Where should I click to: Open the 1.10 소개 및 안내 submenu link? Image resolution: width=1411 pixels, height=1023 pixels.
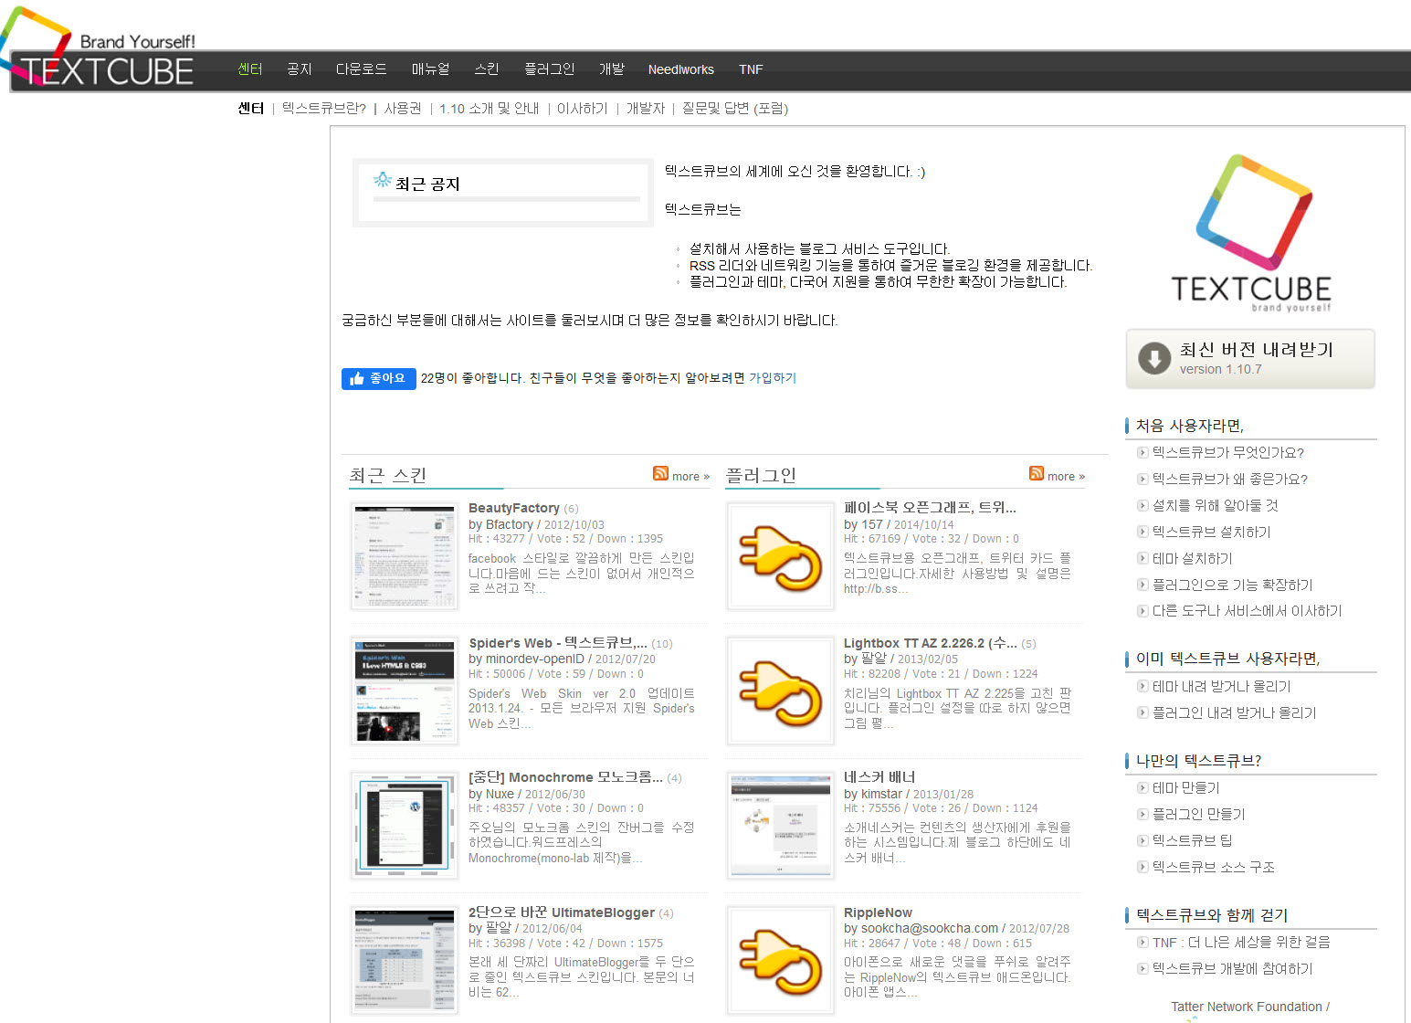pyautogui.click(x=489, y=108)
